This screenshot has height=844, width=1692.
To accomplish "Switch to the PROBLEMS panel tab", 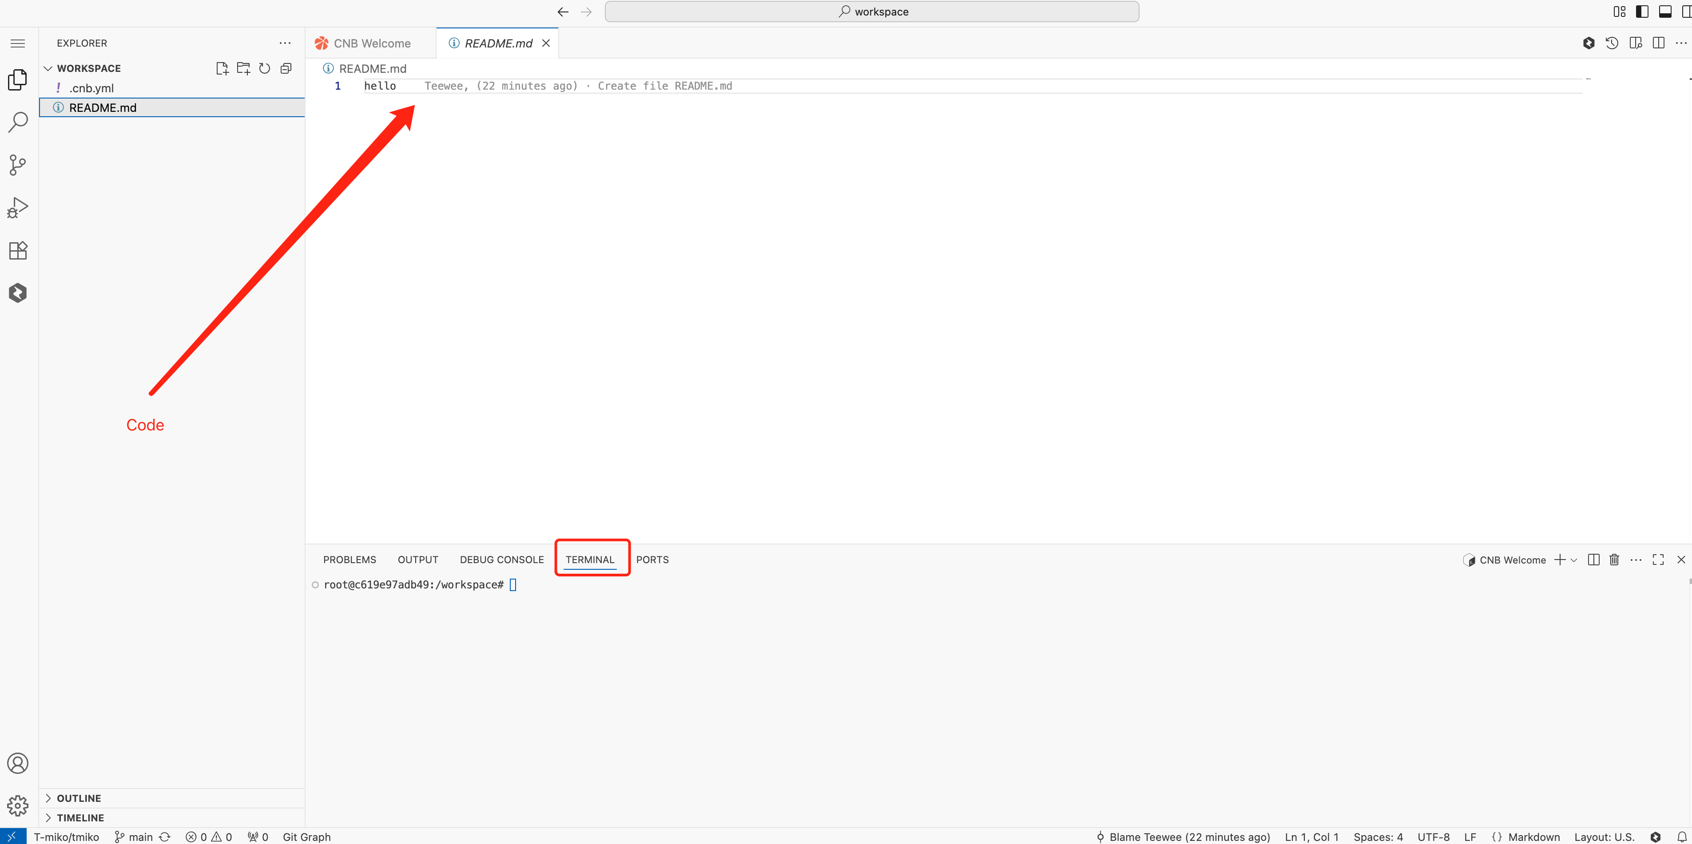I will pos(350,560).
